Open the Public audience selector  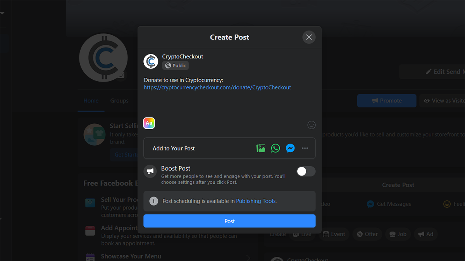[x=176, y=65]
